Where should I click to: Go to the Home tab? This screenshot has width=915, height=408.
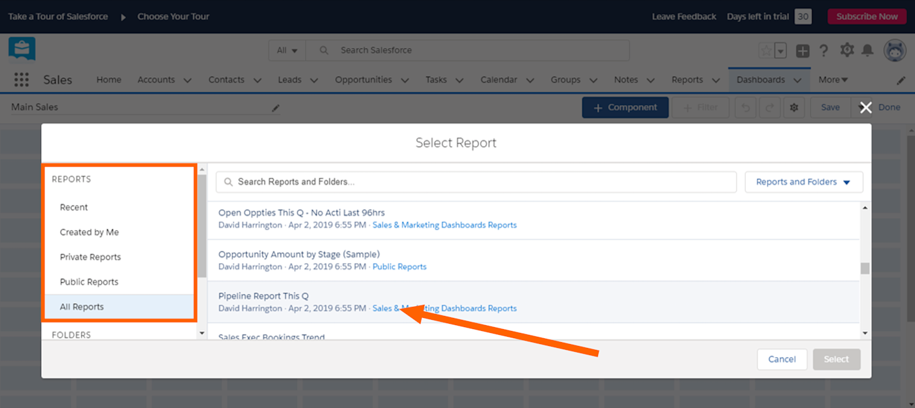click(x=108, y=80)
